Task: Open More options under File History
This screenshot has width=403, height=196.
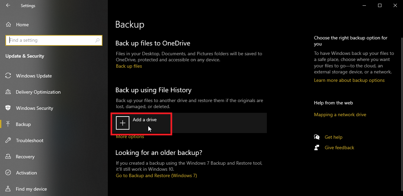Action: [x=130, y=137]
